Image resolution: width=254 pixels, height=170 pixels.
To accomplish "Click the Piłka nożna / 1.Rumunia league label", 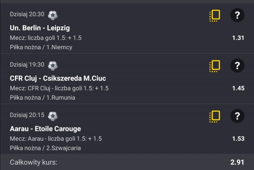I will (43, 98).
